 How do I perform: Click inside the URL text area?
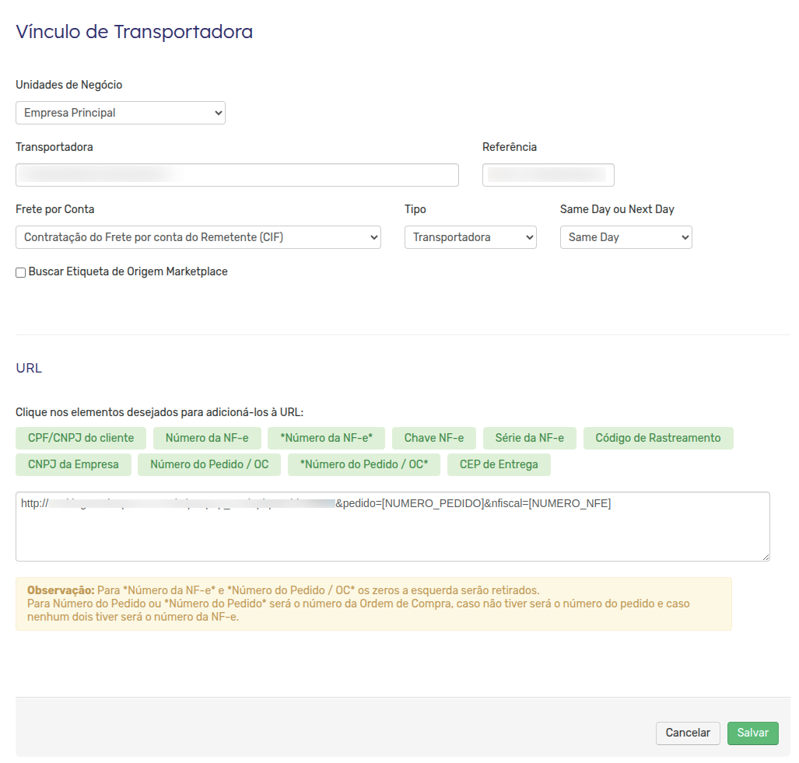392,527
